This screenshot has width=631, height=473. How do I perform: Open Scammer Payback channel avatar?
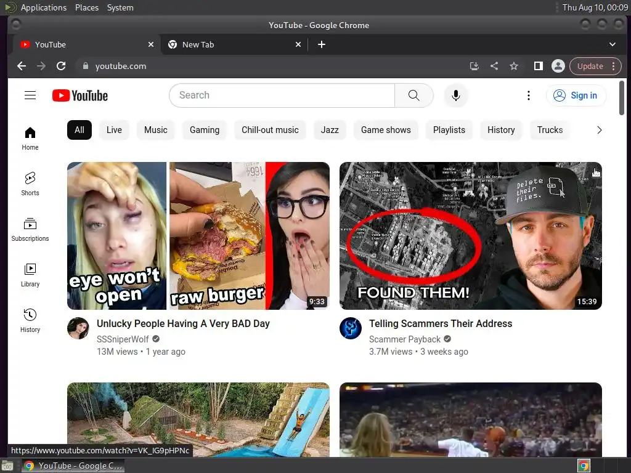tap(351, 328)
